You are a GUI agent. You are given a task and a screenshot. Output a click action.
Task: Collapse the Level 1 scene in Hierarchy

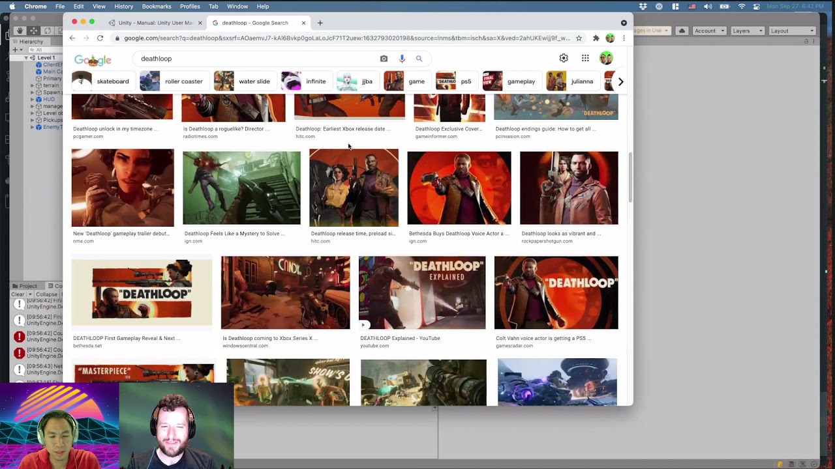[x=26, y=58]
